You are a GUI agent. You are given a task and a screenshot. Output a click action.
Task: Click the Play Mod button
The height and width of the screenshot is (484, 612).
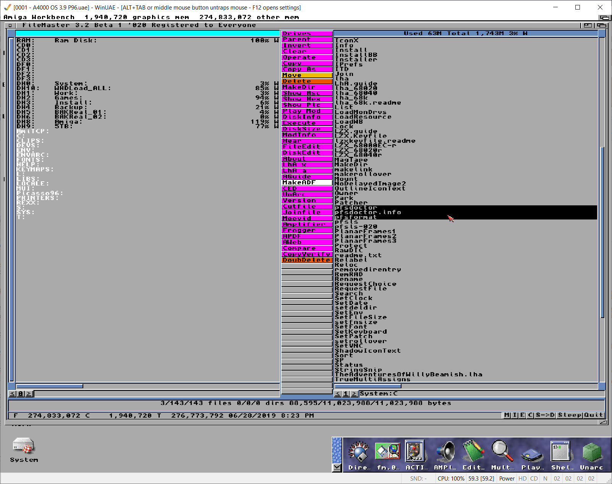(307, 111)
